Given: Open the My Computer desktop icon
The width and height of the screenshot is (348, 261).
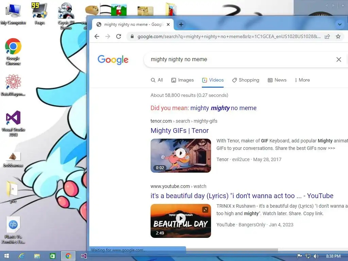Looking at the screenshot, I should [13, 14].
